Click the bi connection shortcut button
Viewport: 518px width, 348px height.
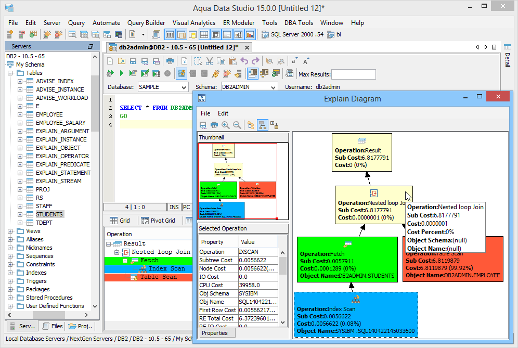click(334, 34)
